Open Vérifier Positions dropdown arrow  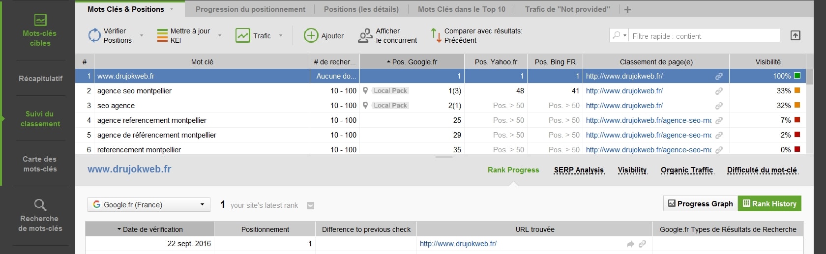click(142, 35)
